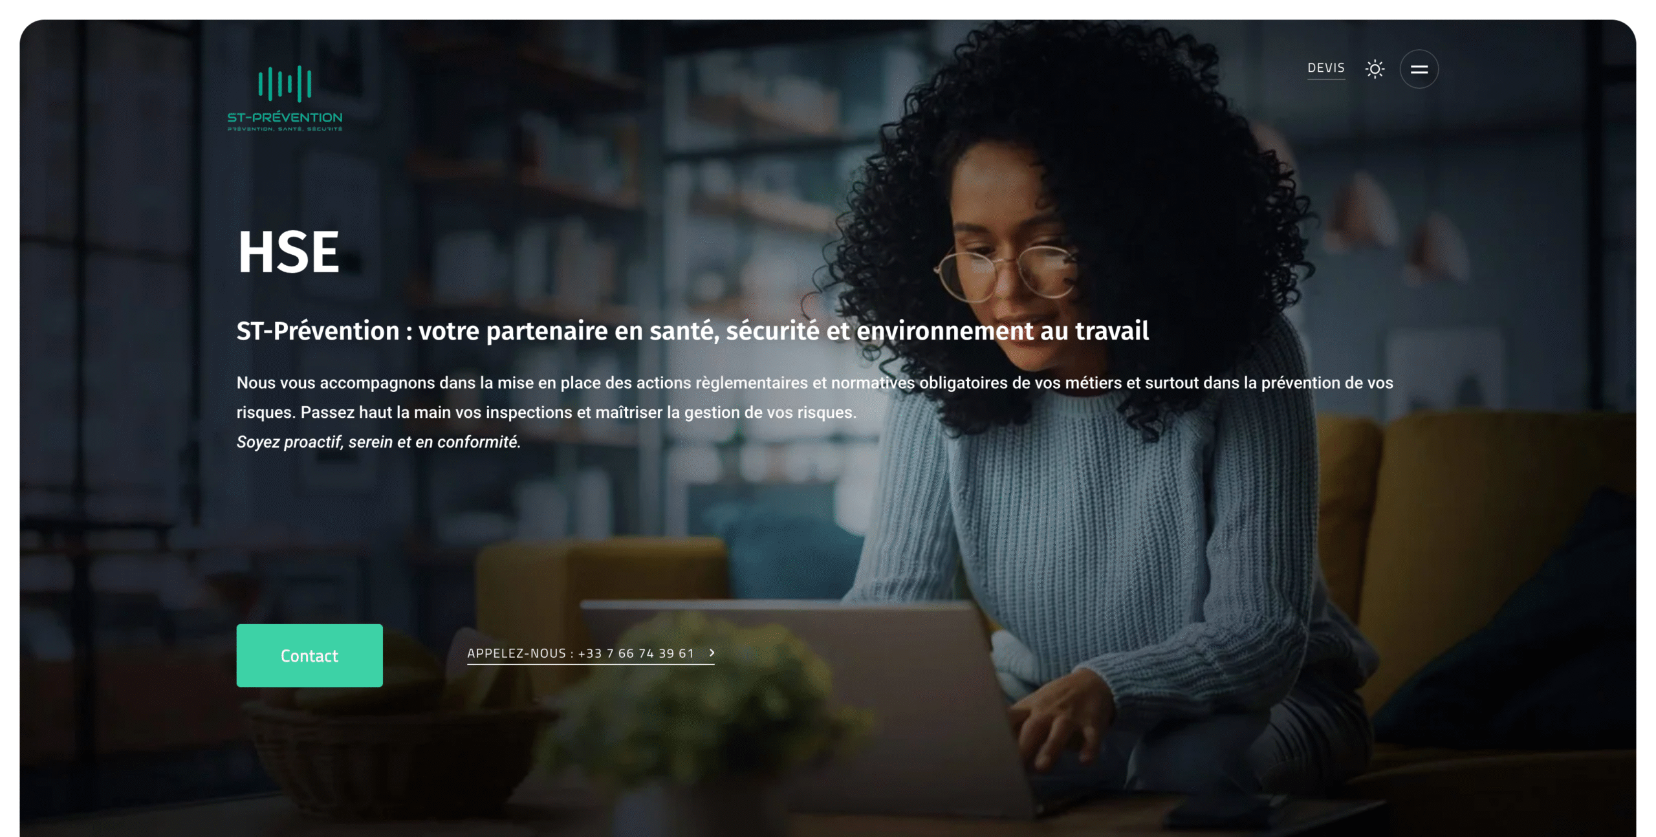Click the chevron arrow after phone number
This screenshot has height=837, width=1656.
[x=712, y=653]
